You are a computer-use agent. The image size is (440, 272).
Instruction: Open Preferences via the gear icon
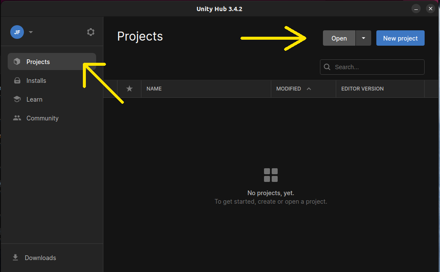pyautogui.click(x=91, y=32)
